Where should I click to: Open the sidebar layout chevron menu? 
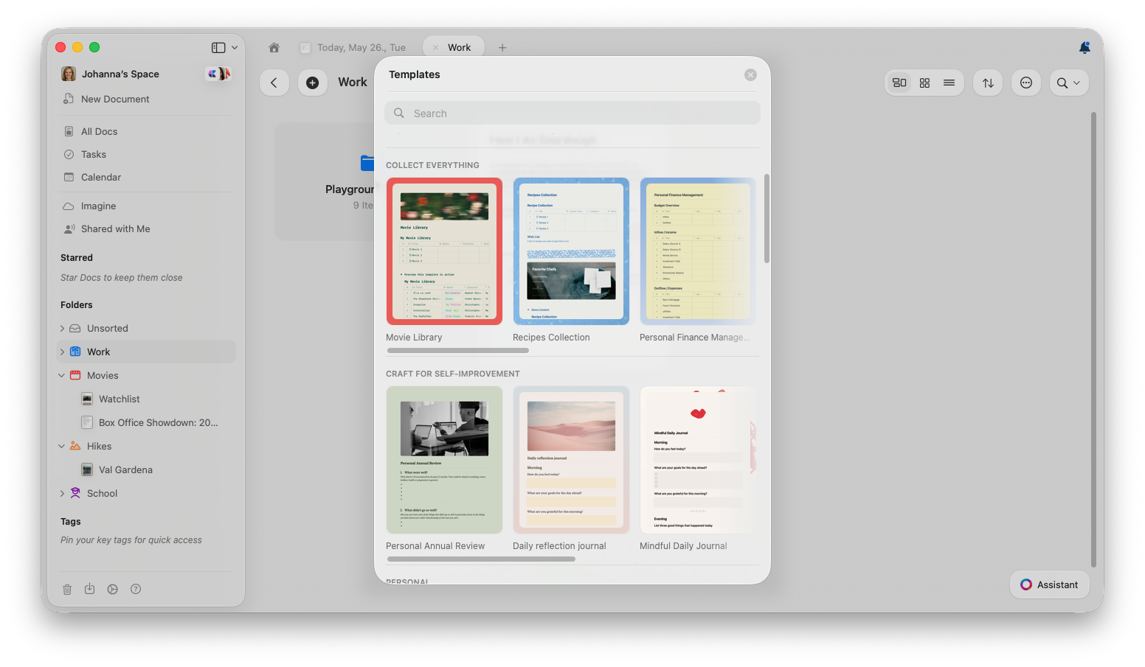(235, 47)
